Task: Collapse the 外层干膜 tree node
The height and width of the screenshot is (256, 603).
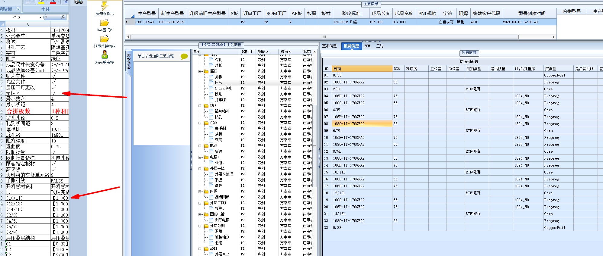Action: click(x=200, y=169)
